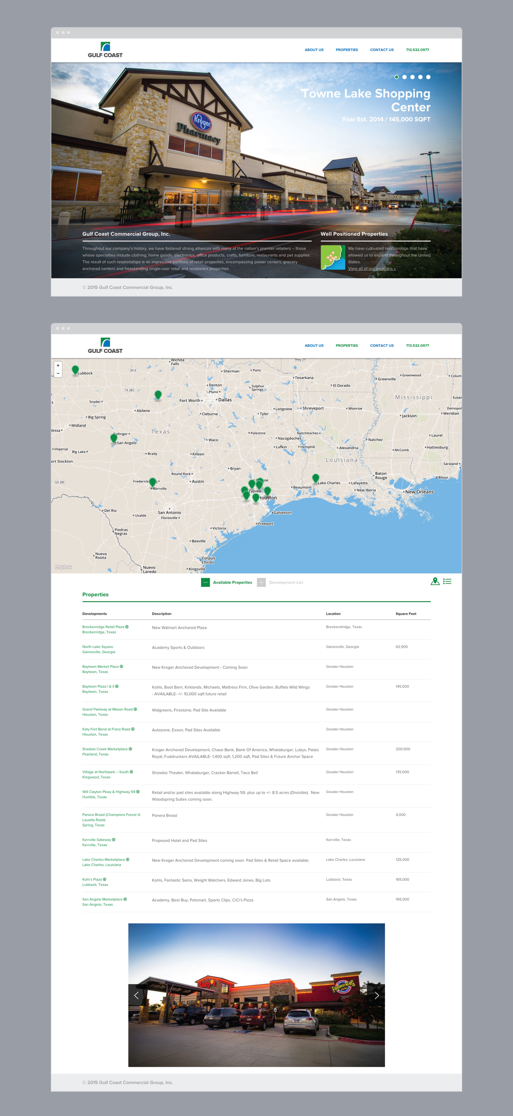Click the 'Developments' column header

pos(94,614)
